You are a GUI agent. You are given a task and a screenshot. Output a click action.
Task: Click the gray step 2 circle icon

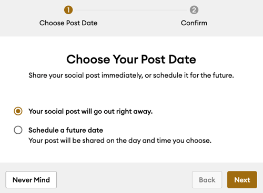point(194,10)
